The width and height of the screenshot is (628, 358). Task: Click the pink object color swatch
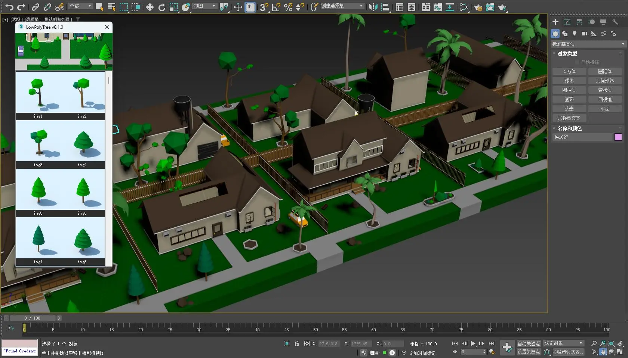[618, 137]
